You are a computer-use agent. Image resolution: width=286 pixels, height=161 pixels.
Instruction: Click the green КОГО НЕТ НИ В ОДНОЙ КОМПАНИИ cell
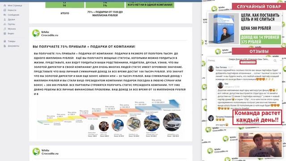click(x=150, y=5)
